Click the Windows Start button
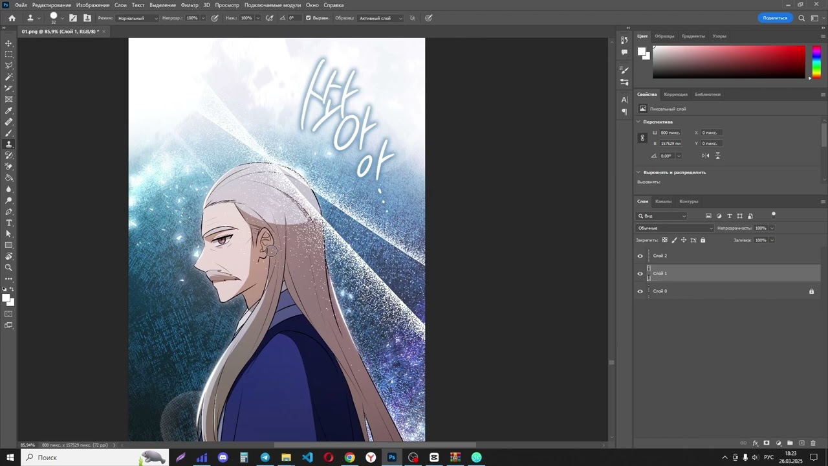The height and width of the screenshot is (466, 828). tap(10, 458)
